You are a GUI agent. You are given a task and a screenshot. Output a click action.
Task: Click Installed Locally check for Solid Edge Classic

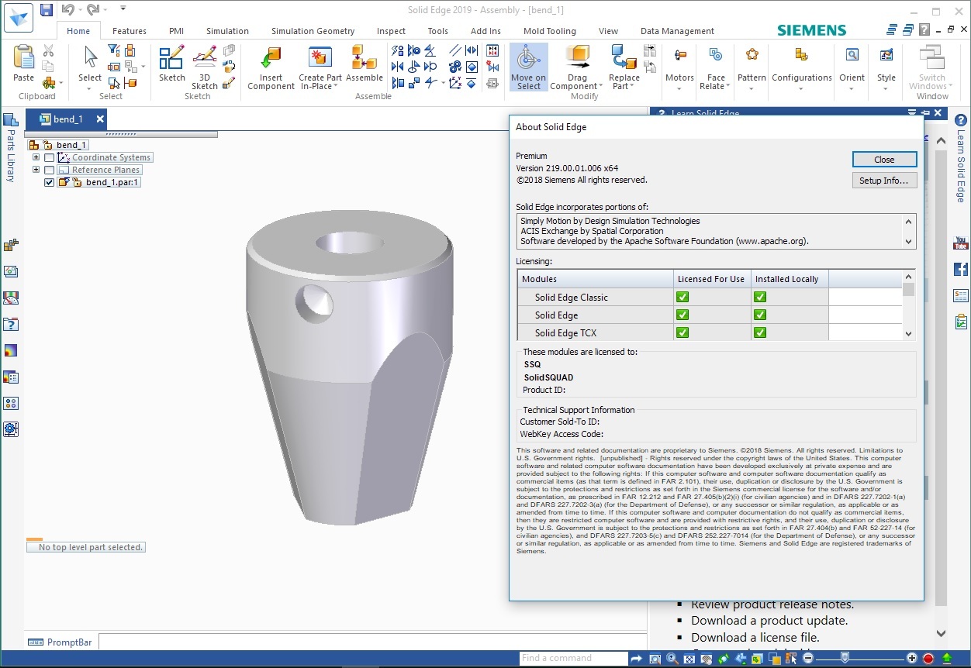(760, 297)
